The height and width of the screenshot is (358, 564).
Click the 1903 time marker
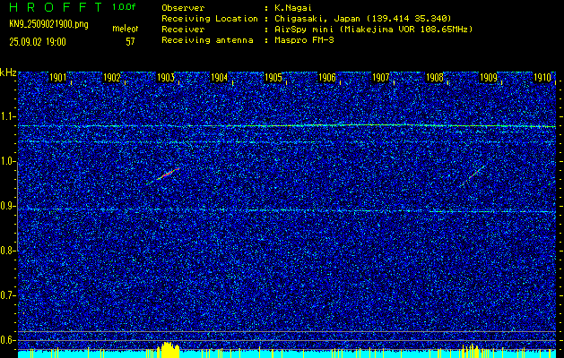166,78
